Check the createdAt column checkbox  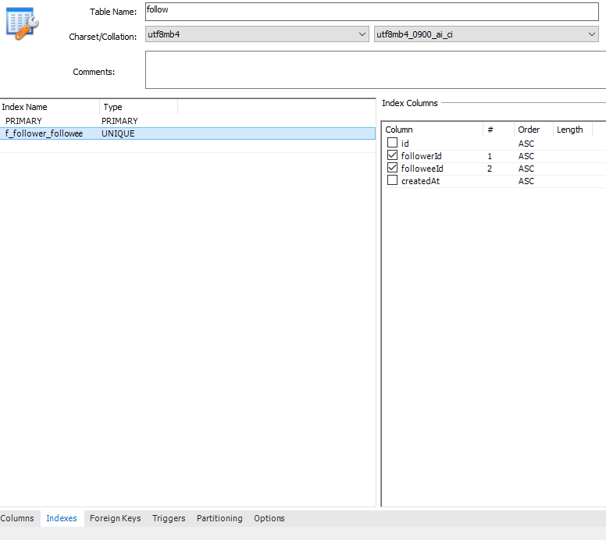coord(392,180)
